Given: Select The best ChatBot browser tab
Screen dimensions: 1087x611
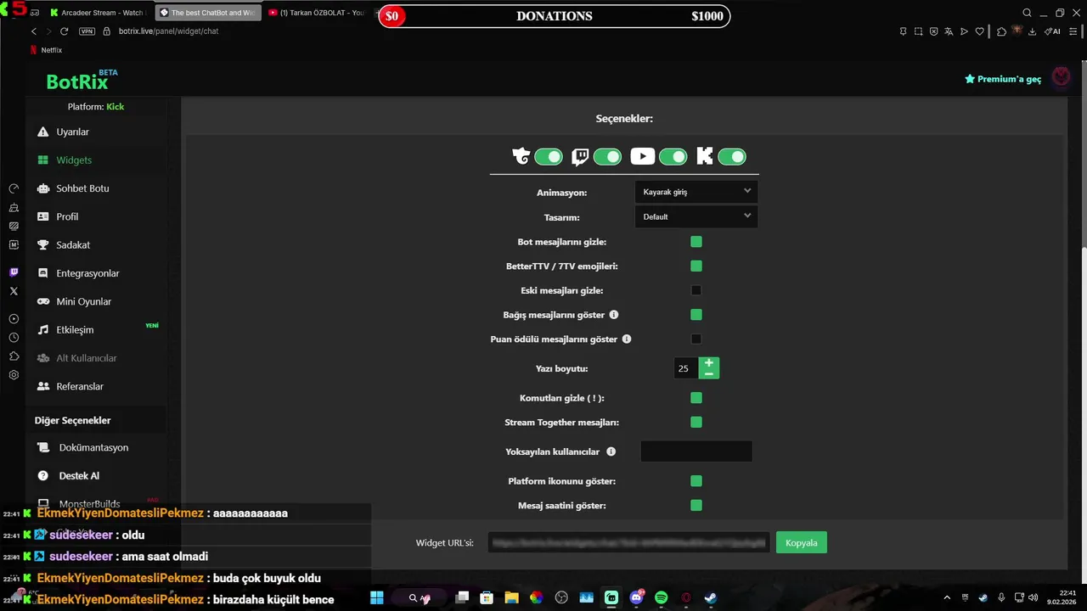Looking at the screenshot, I should pos(208,13).
